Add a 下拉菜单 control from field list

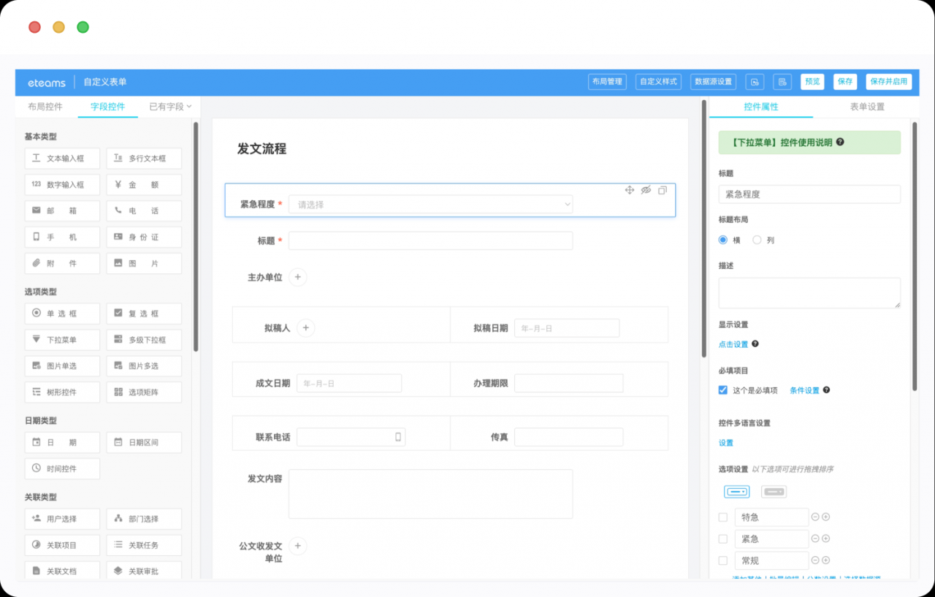pyautogui.click(x=62, y=340)
